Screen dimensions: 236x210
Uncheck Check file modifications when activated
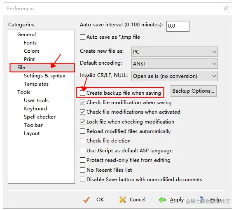pos(82,112)
